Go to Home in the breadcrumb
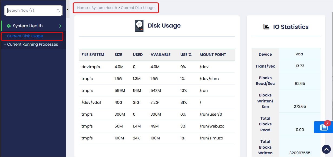The height and width of the screenshot is (157, 333). (82, 8)
